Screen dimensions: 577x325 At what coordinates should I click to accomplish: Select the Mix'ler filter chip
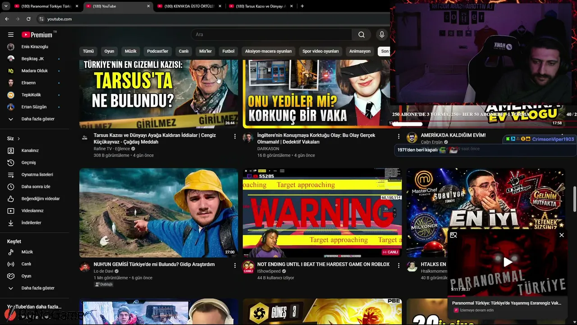(x=206, y=51)
